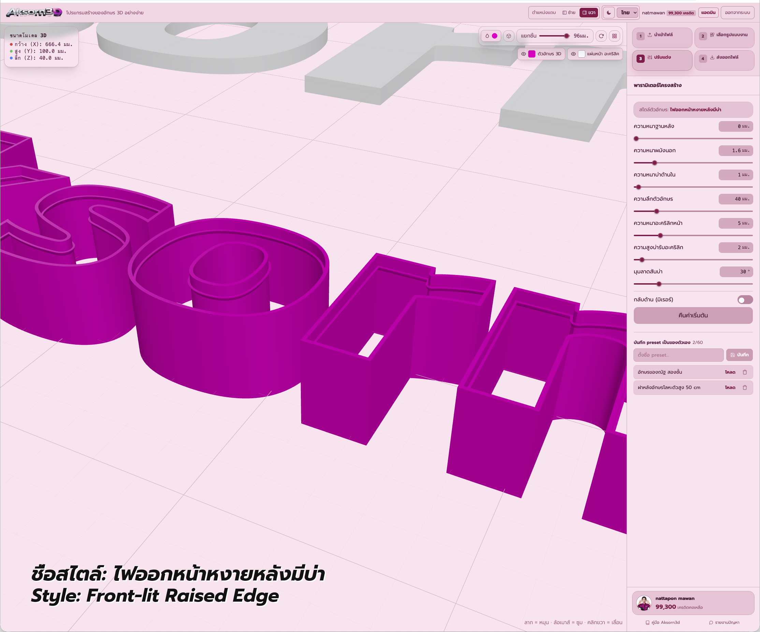Adjust the แยกชิ้น explode slider
The image size is (760, 632).
(554, 36)
